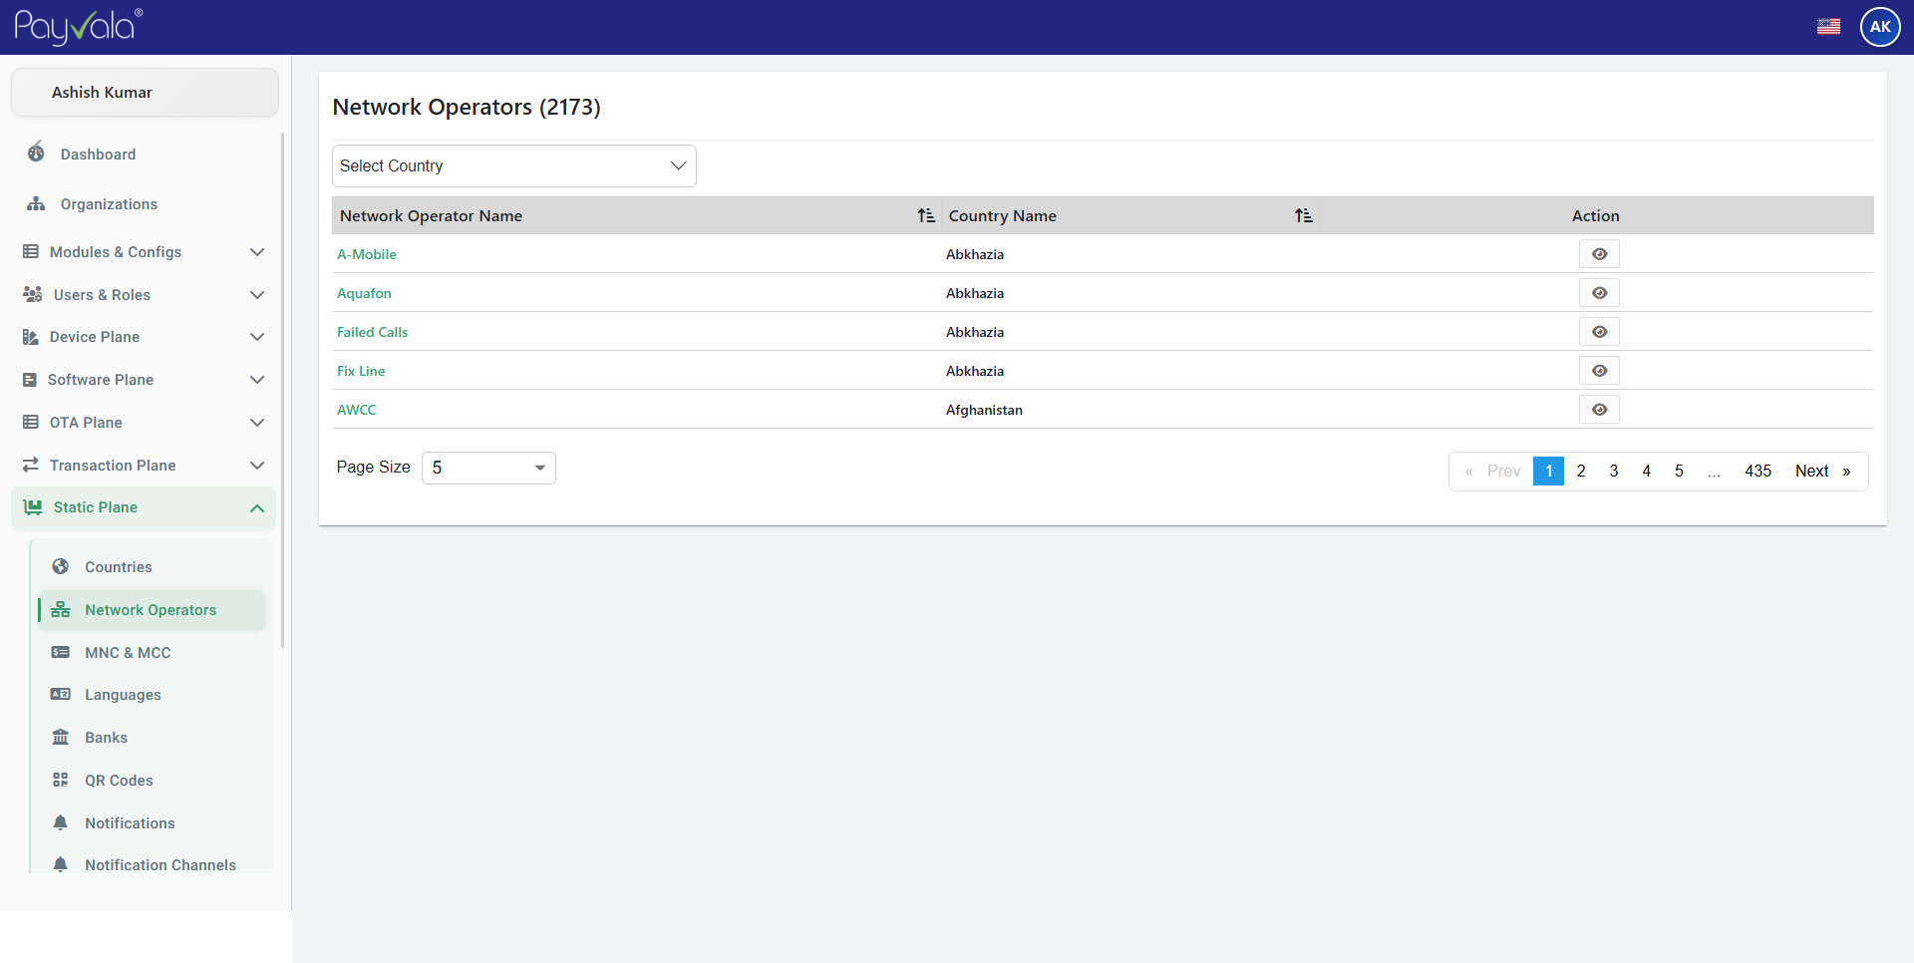1914x963 pixels.
Task: Click the Banks building icon
Action: point(61,737)
